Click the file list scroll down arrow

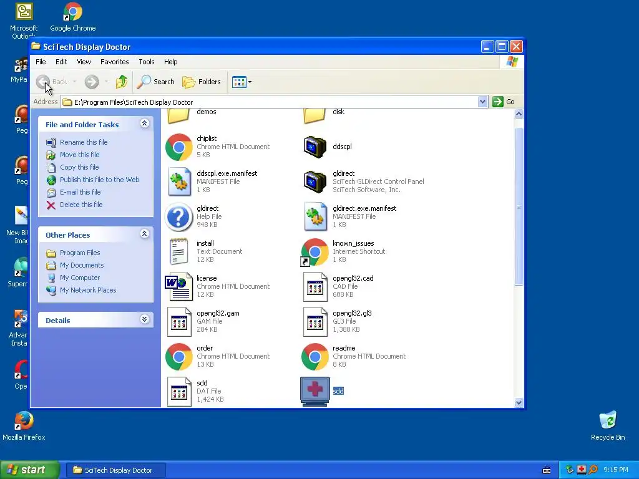pyautogui.click(x=519, y=403)
